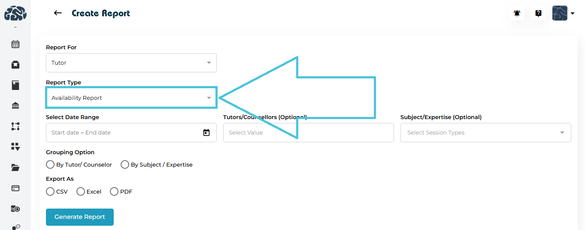
Task: Click the Generate Report button
Action: point(80,217)
